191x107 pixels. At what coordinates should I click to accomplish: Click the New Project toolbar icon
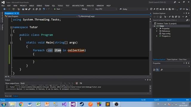point(13,9)
